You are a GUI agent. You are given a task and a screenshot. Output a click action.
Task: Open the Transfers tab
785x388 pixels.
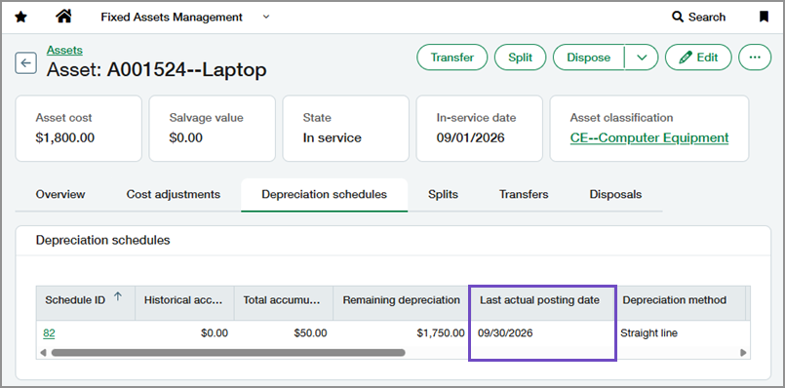tap(524, 194)
